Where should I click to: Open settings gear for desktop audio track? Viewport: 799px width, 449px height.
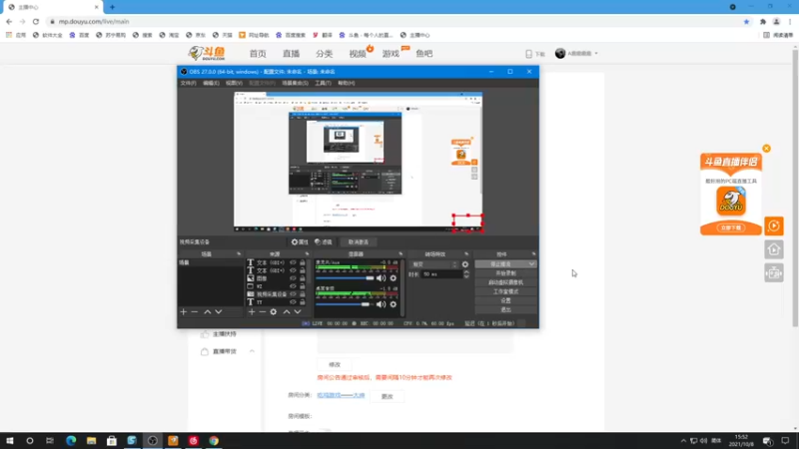(393, 304)
